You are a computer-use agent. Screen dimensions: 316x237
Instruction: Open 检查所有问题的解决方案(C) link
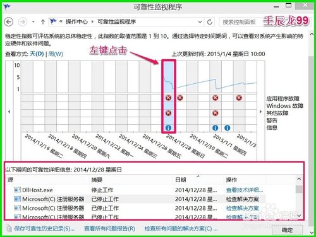pos(181,228)
